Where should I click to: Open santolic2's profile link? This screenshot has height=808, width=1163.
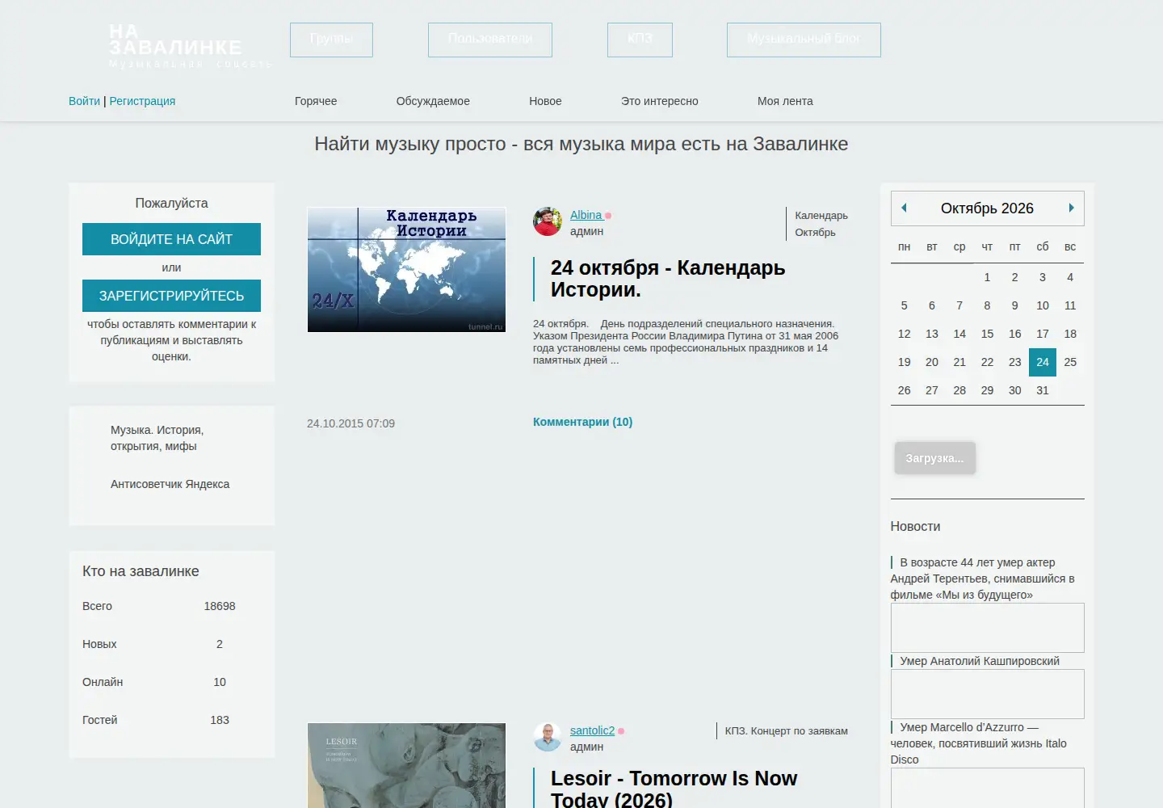[592, 730]
